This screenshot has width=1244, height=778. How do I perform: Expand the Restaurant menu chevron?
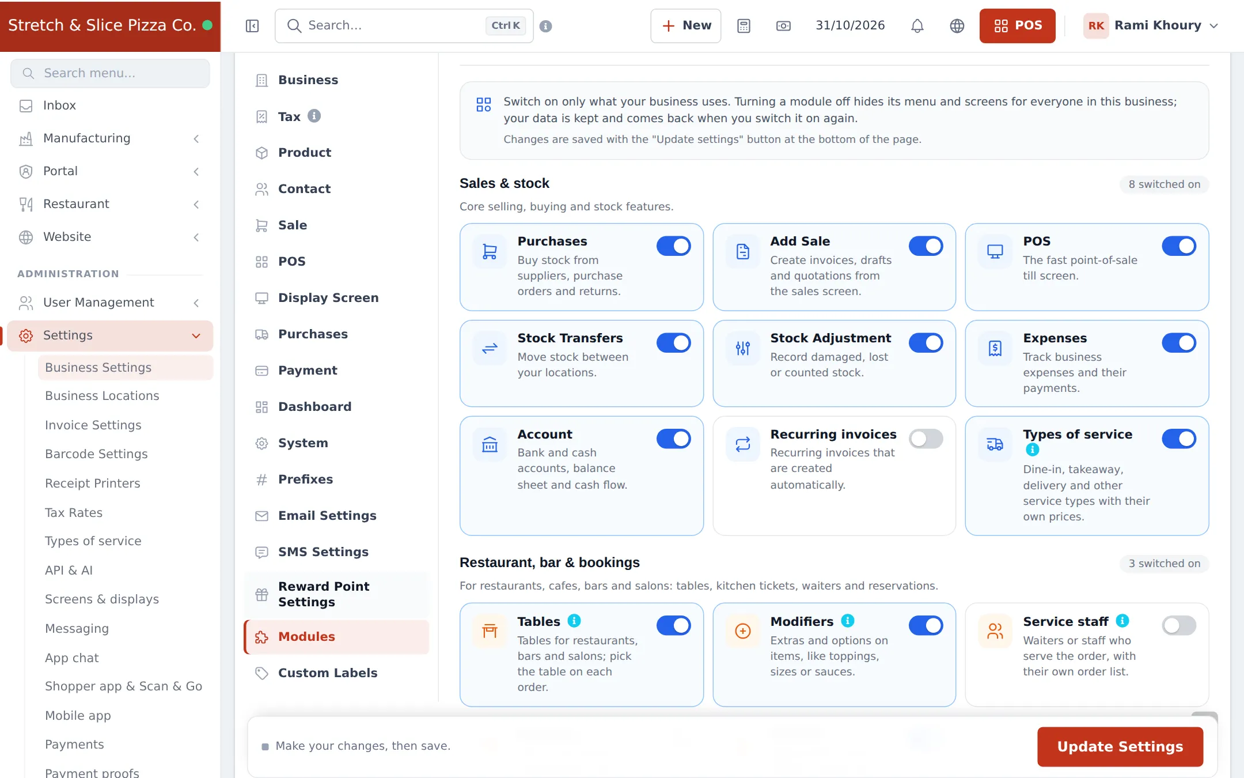pyautogui.click(x=196, y=205)
